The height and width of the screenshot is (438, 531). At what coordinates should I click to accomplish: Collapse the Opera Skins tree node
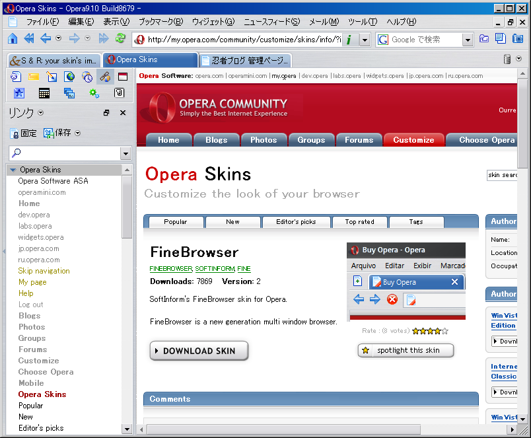[x=13, y=170]
